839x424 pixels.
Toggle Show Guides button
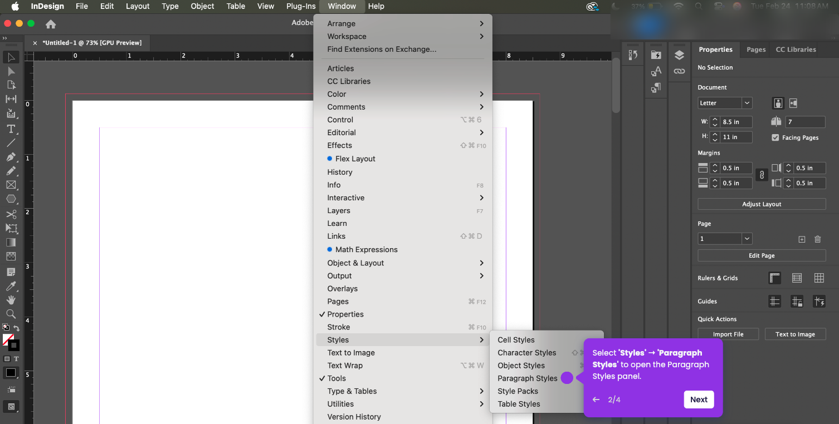tap(774, 302)
